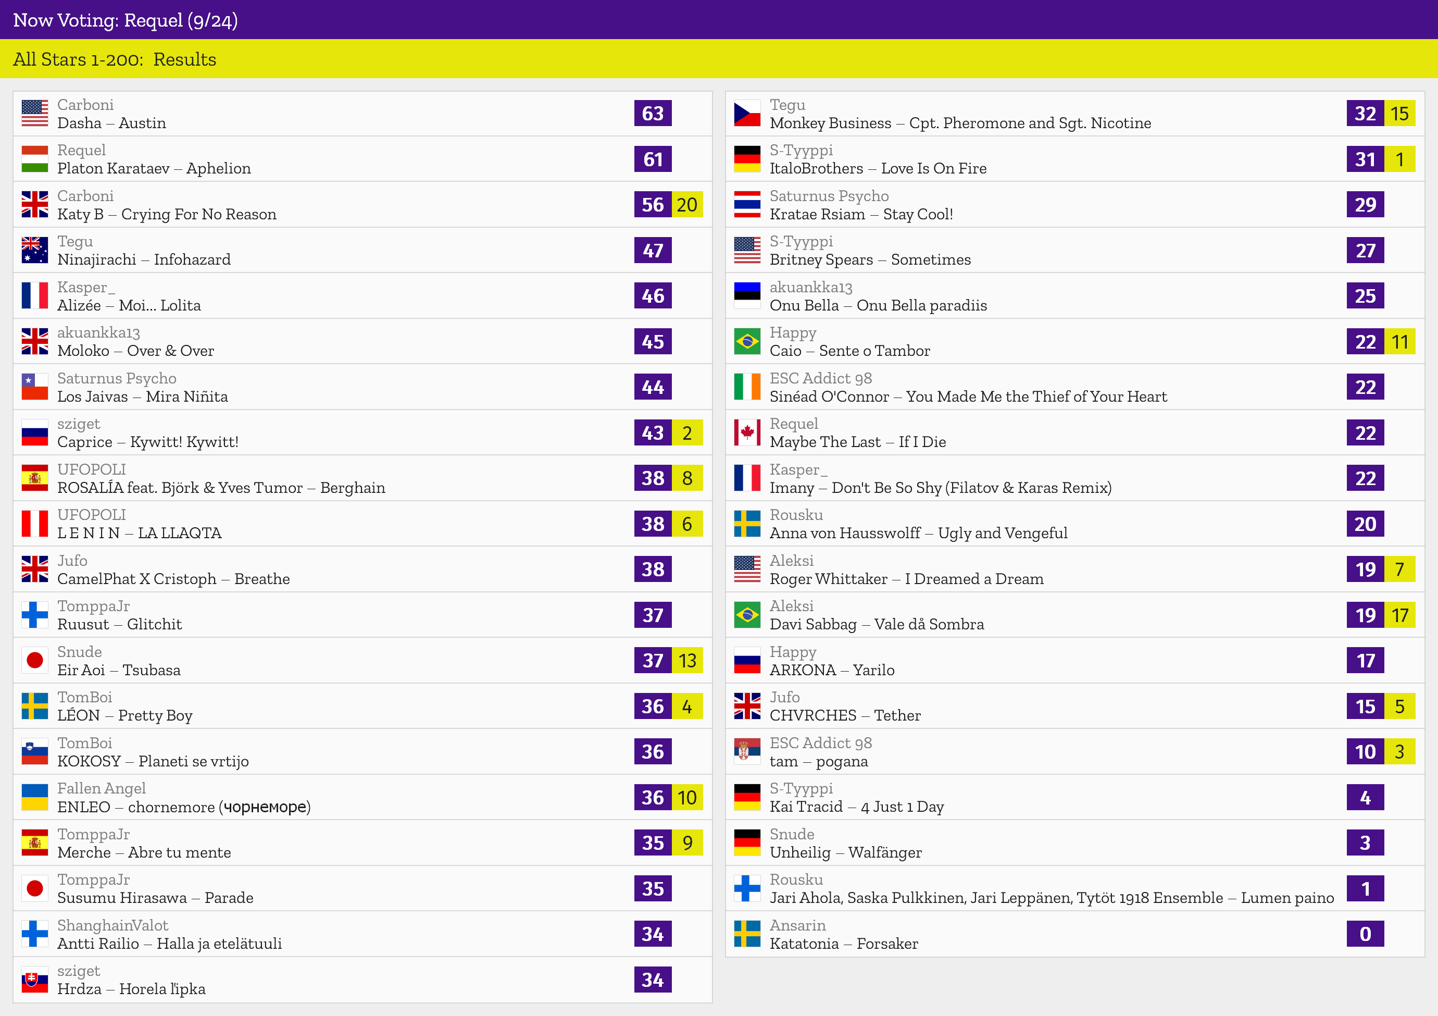1438x1016 pixels.
Task: Select the username 'Fallen Angel'
Action: click(102, 788)
